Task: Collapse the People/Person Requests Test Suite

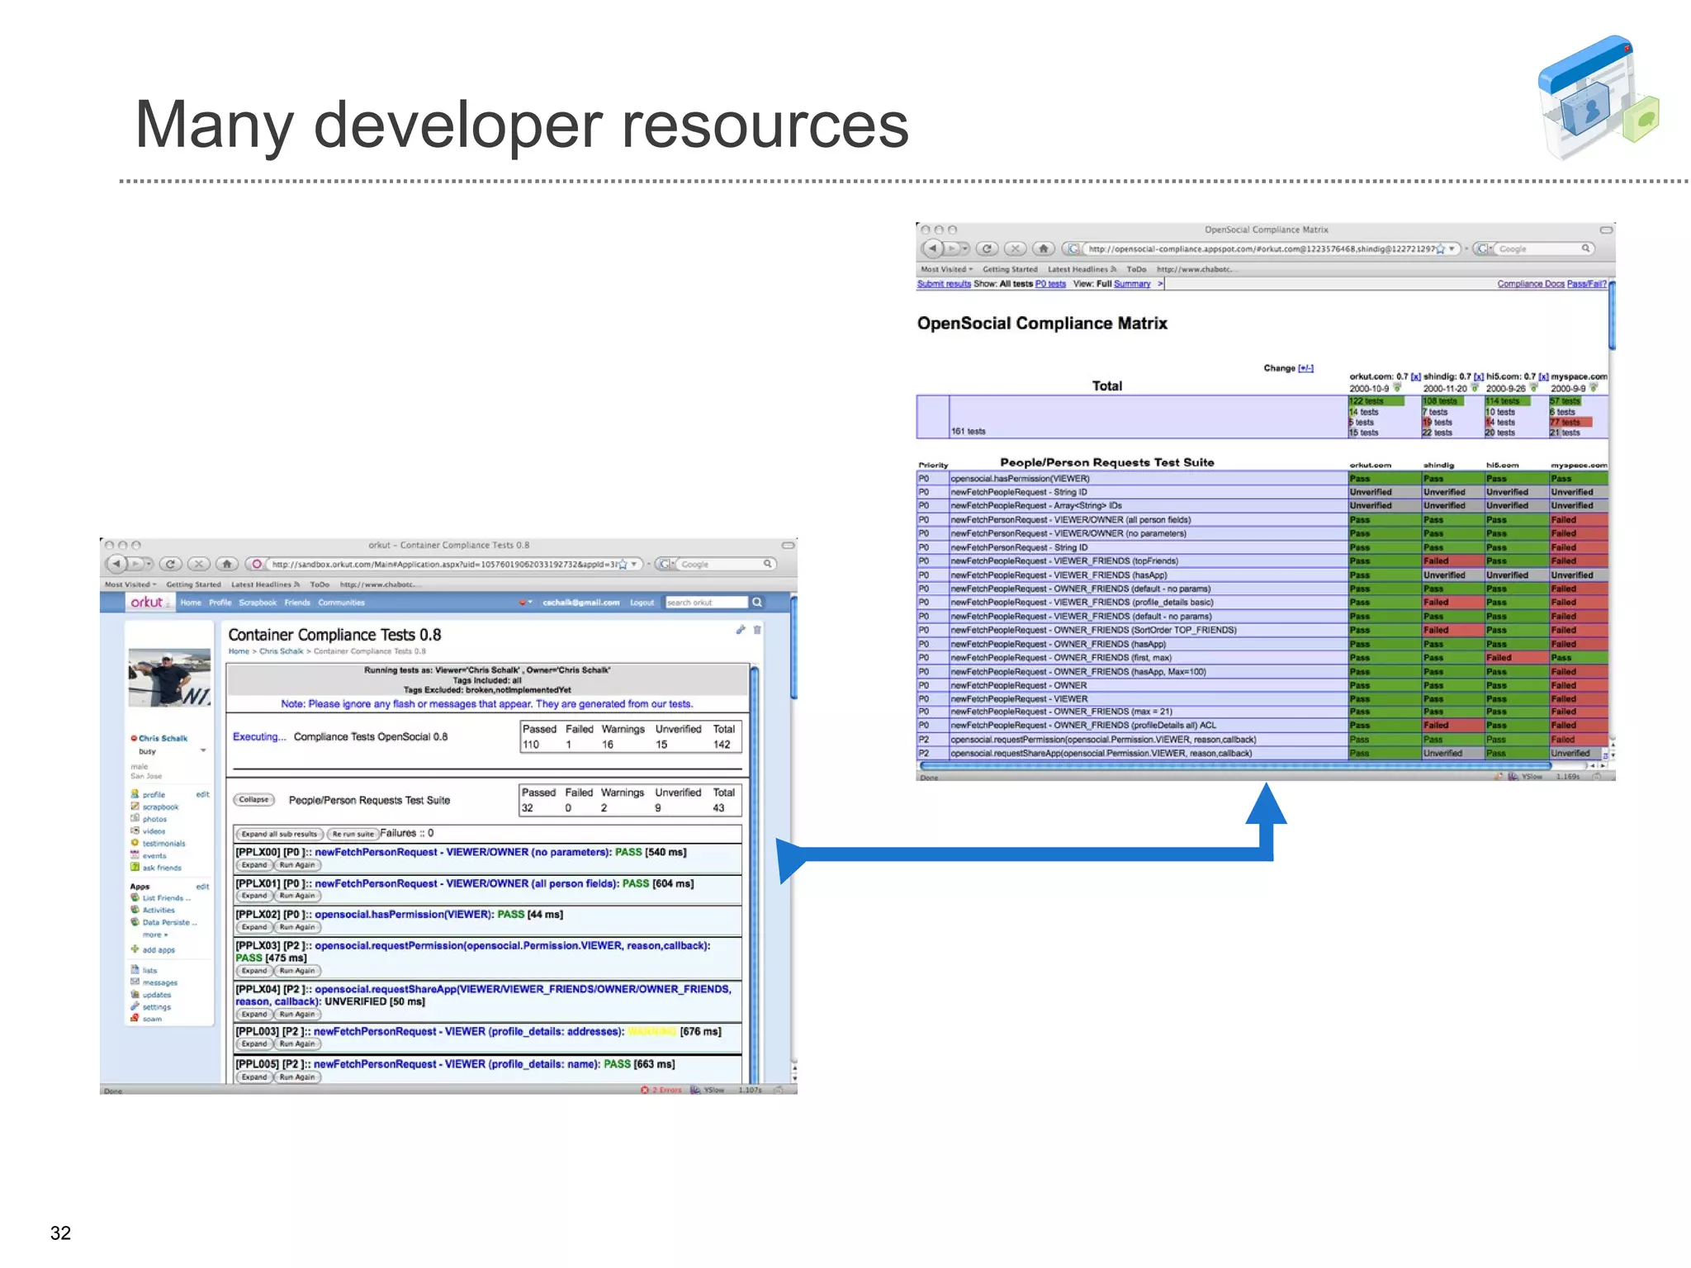Action: click(x=253, y=800)
